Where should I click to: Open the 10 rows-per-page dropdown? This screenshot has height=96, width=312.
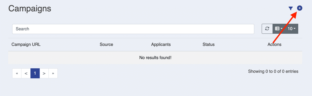(292, 29)
